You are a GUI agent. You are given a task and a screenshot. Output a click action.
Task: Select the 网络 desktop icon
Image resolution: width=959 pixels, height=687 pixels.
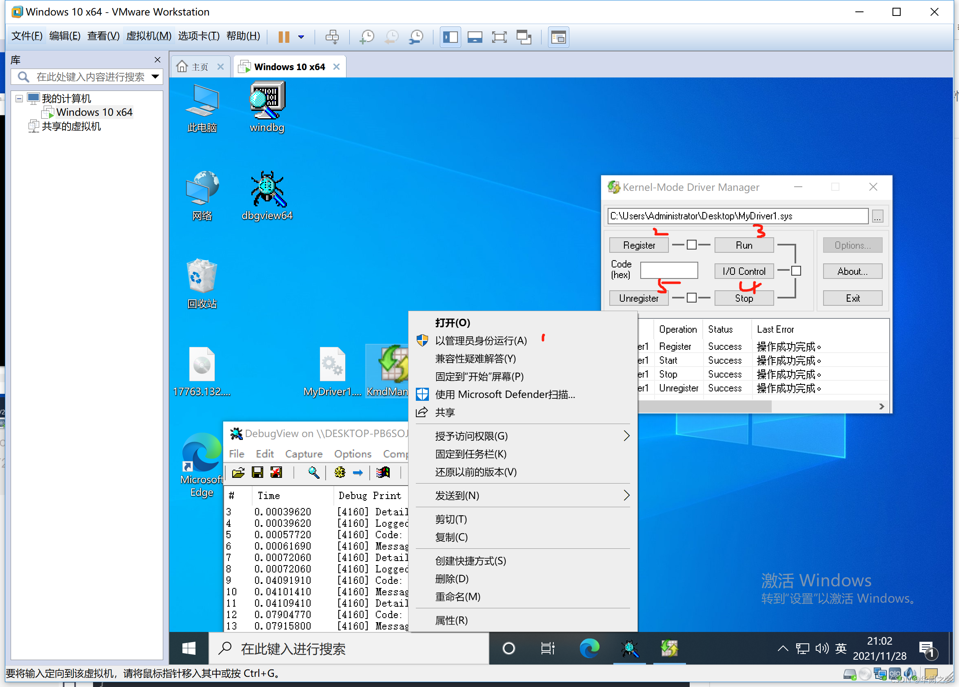(x=202, y=196)
